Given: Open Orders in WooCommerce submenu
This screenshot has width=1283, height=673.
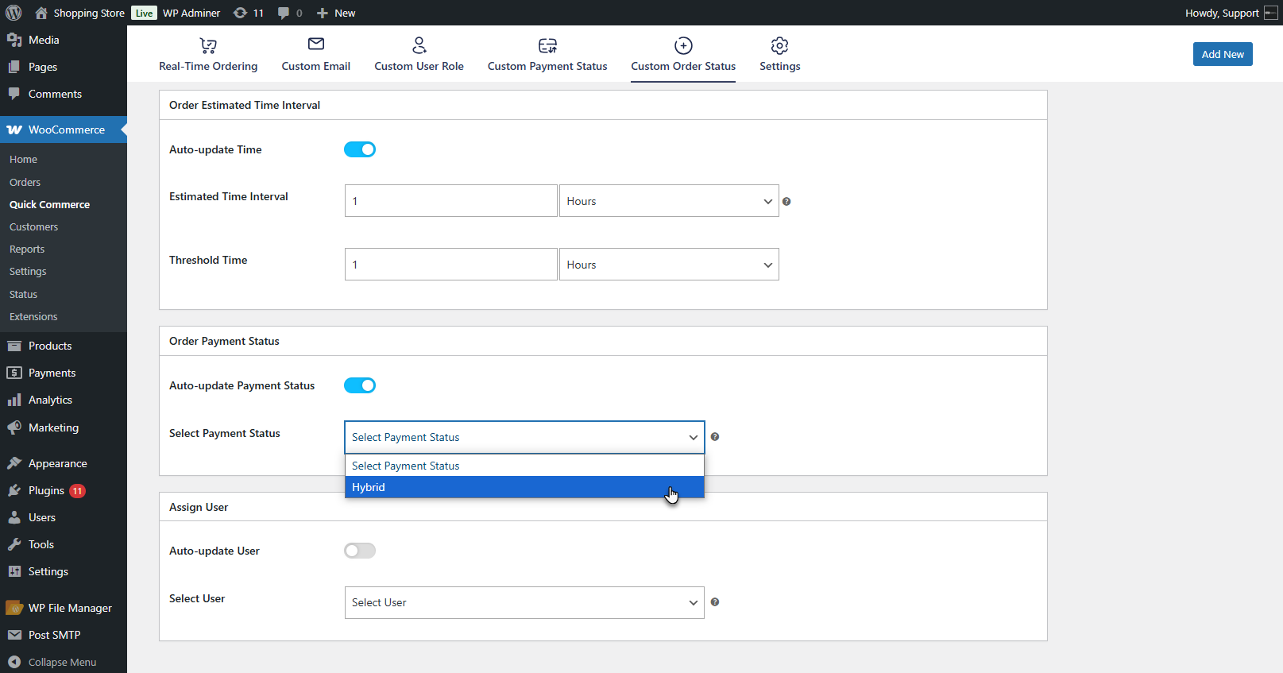Looking at the screenshot, I should pyautogui.click(x=25, y=182).
